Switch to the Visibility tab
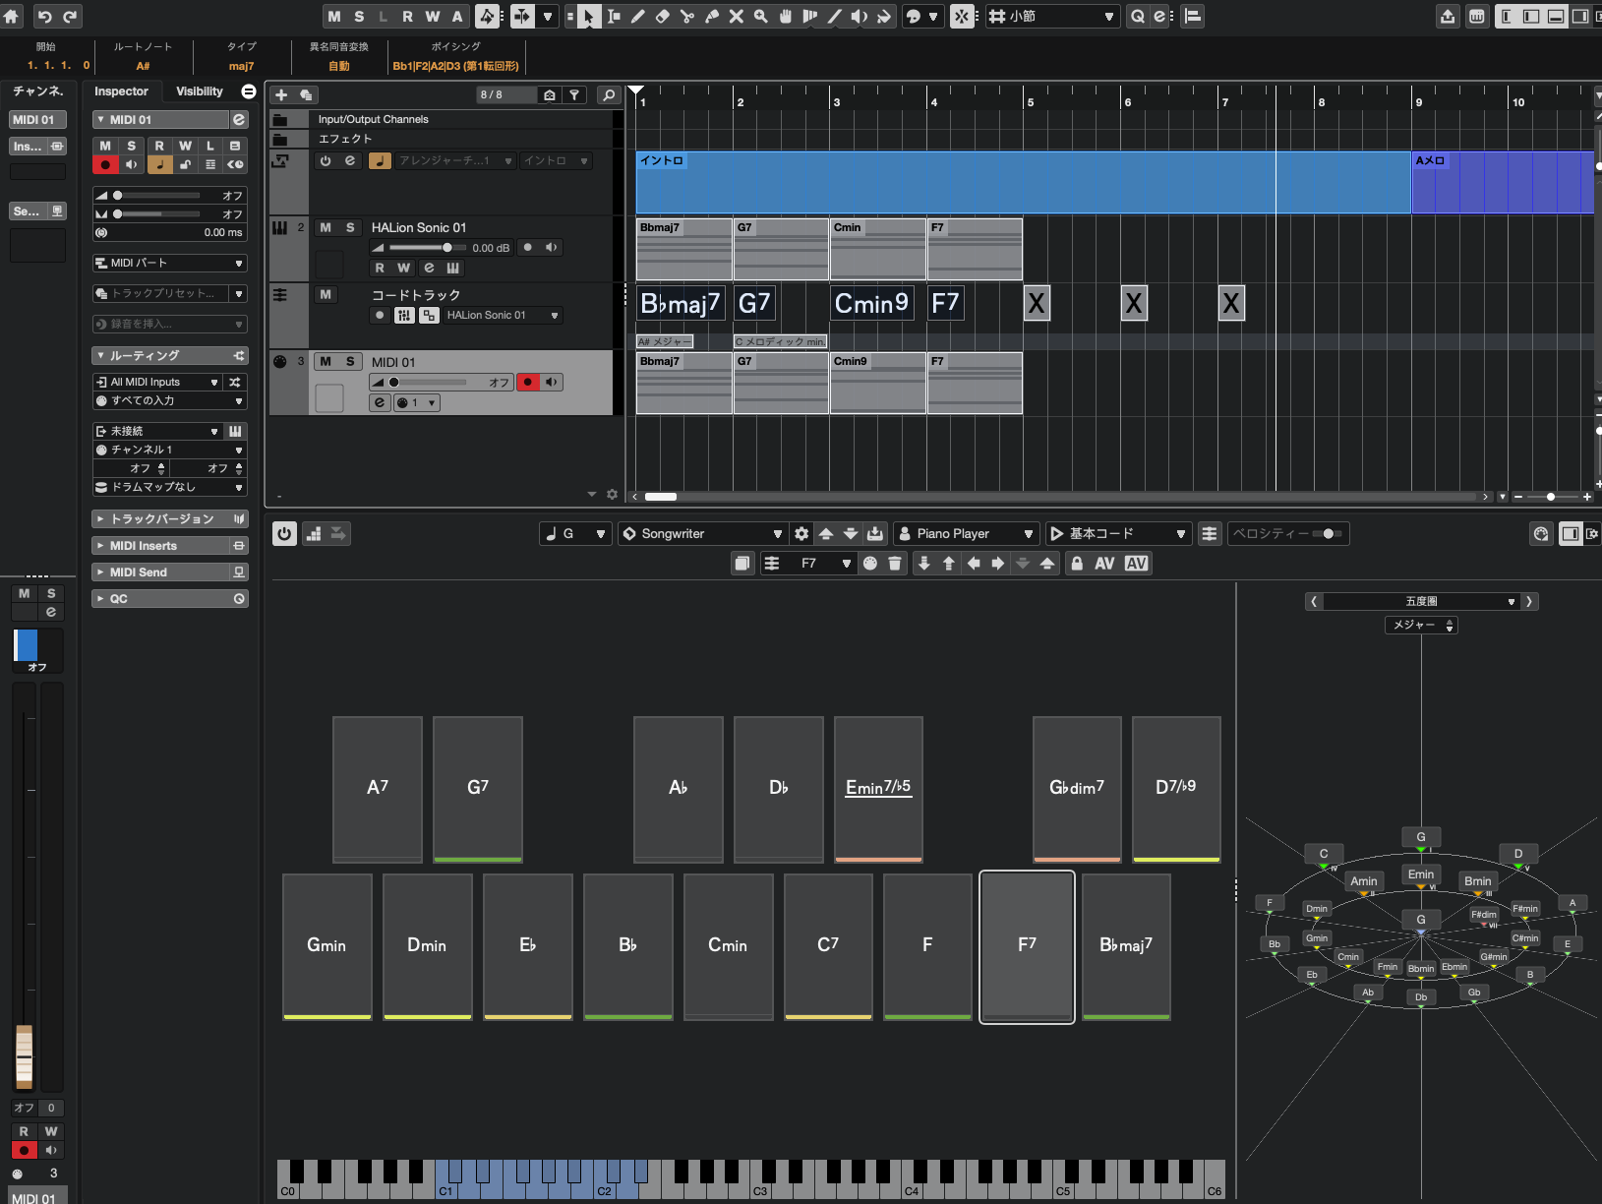 [200, 91]
